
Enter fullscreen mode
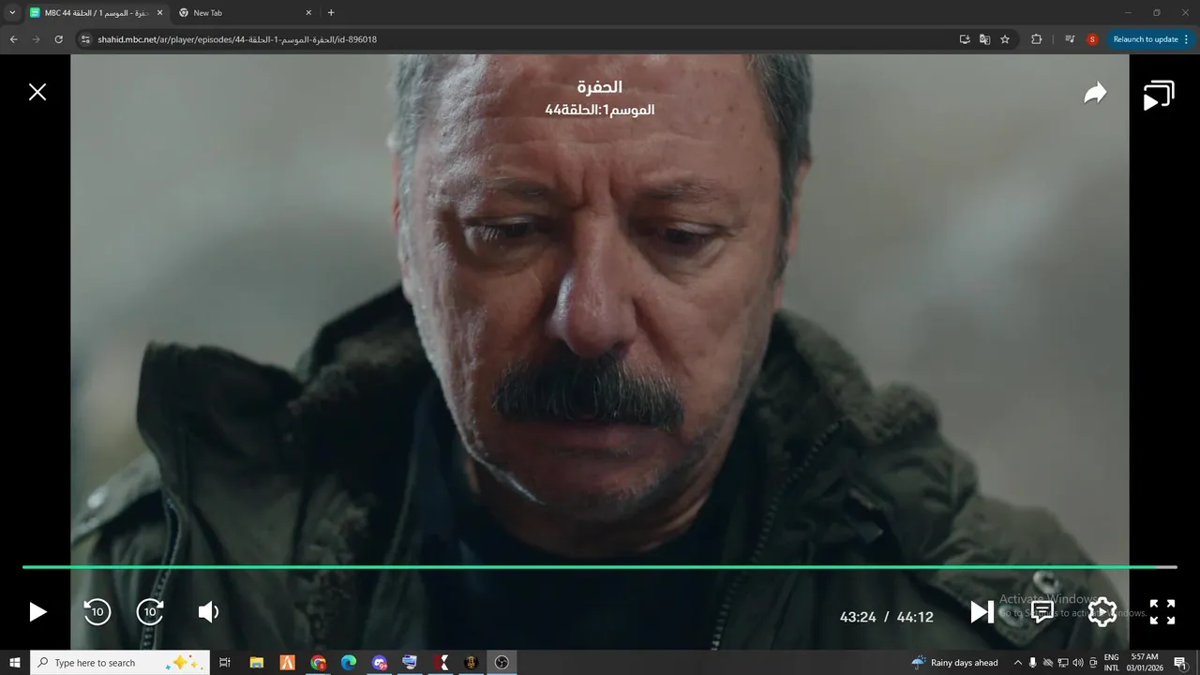click(x=1162, y=612)
